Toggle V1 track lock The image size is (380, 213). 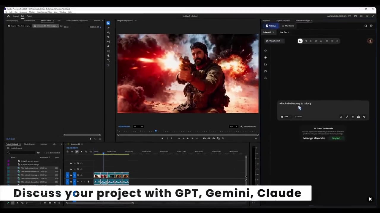coord(71,175)
